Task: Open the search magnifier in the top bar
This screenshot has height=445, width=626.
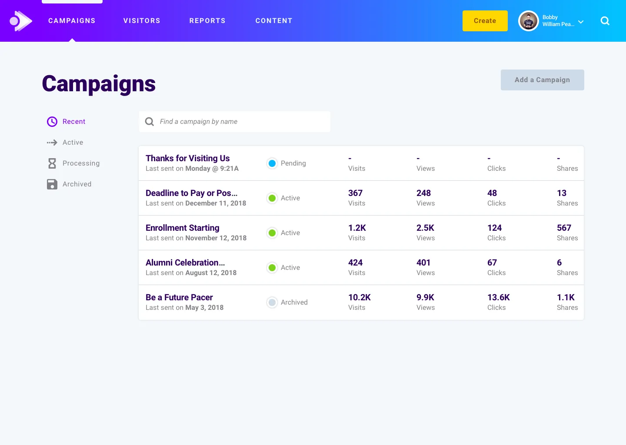Action: [605, 21]
